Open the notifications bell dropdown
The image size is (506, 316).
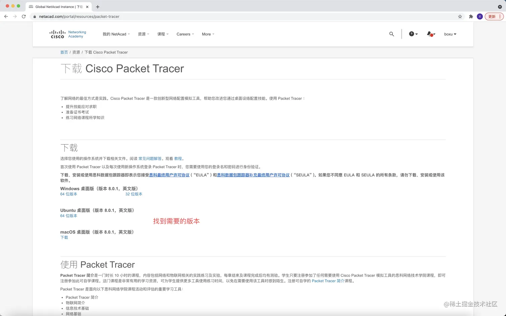click(x=431, y=34)
